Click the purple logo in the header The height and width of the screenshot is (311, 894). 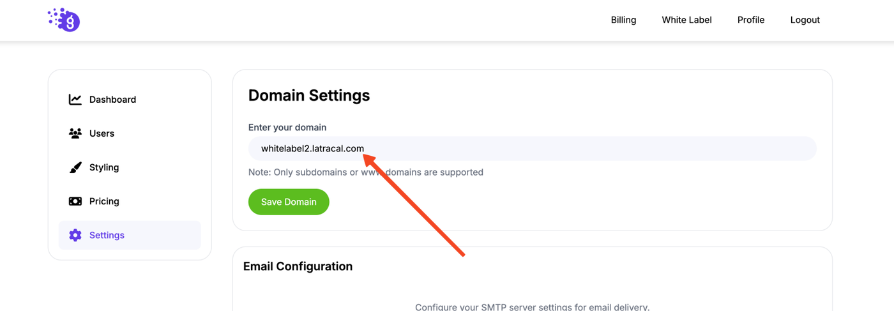click(64, 20)
